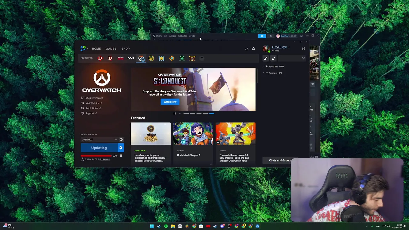Open Spotify from the taskbar
This screenshot has width=409, height=230.
(166, 226)
